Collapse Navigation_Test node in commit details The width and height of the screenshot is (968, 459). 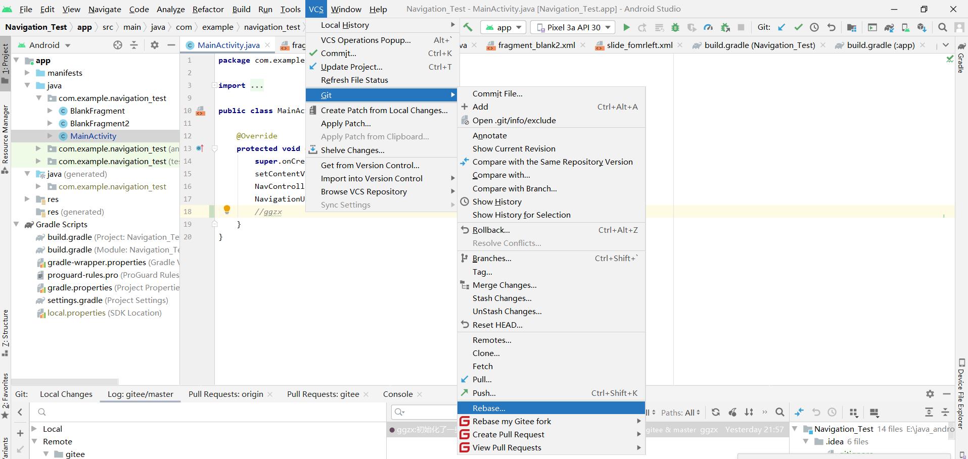tap(795, 429)
